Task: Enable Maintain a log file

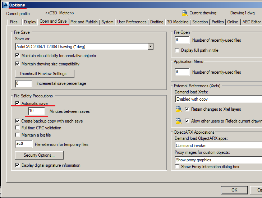Action: tap(17, 135)
